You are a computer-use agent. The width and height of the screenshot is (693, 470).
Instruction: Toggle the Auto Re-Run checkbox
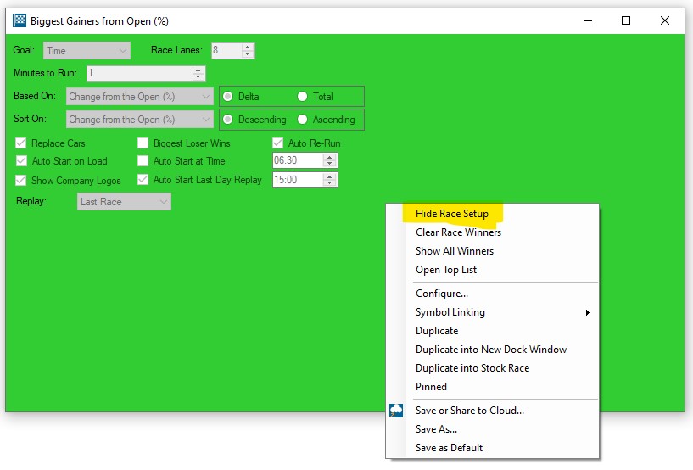pos(277,143)
